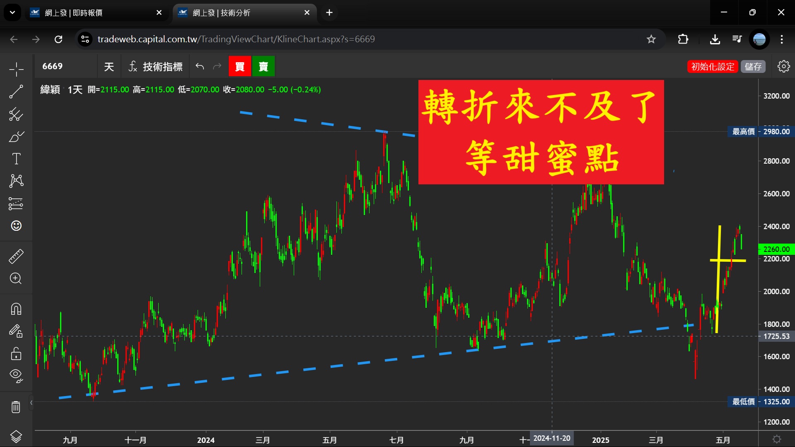
Task: Select the brush drawing tool
Action: point(16,136)
